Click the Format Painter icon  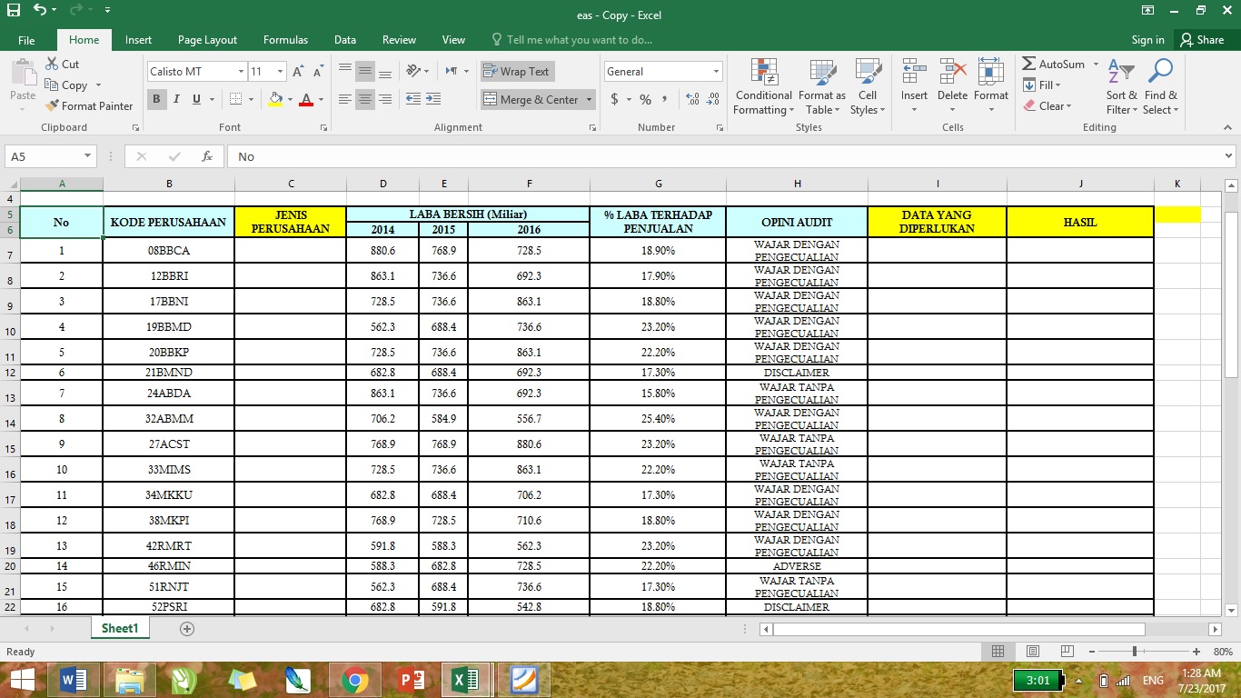[52, 105]
